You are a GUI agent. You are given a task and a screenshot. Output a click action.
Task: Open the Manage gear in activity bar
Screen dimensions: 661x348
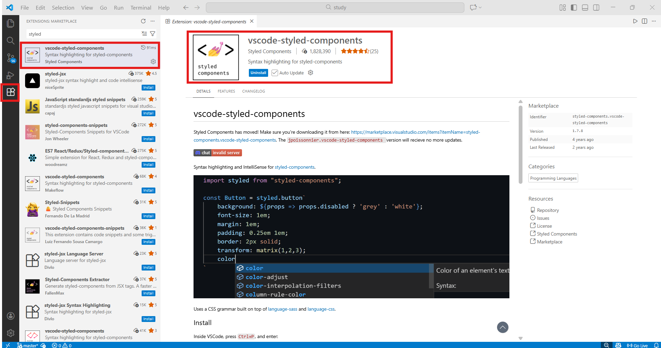pos(11,333)
